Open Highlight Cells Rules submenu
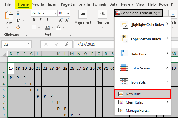Screen dimensions: 178x118 point(143,25)
